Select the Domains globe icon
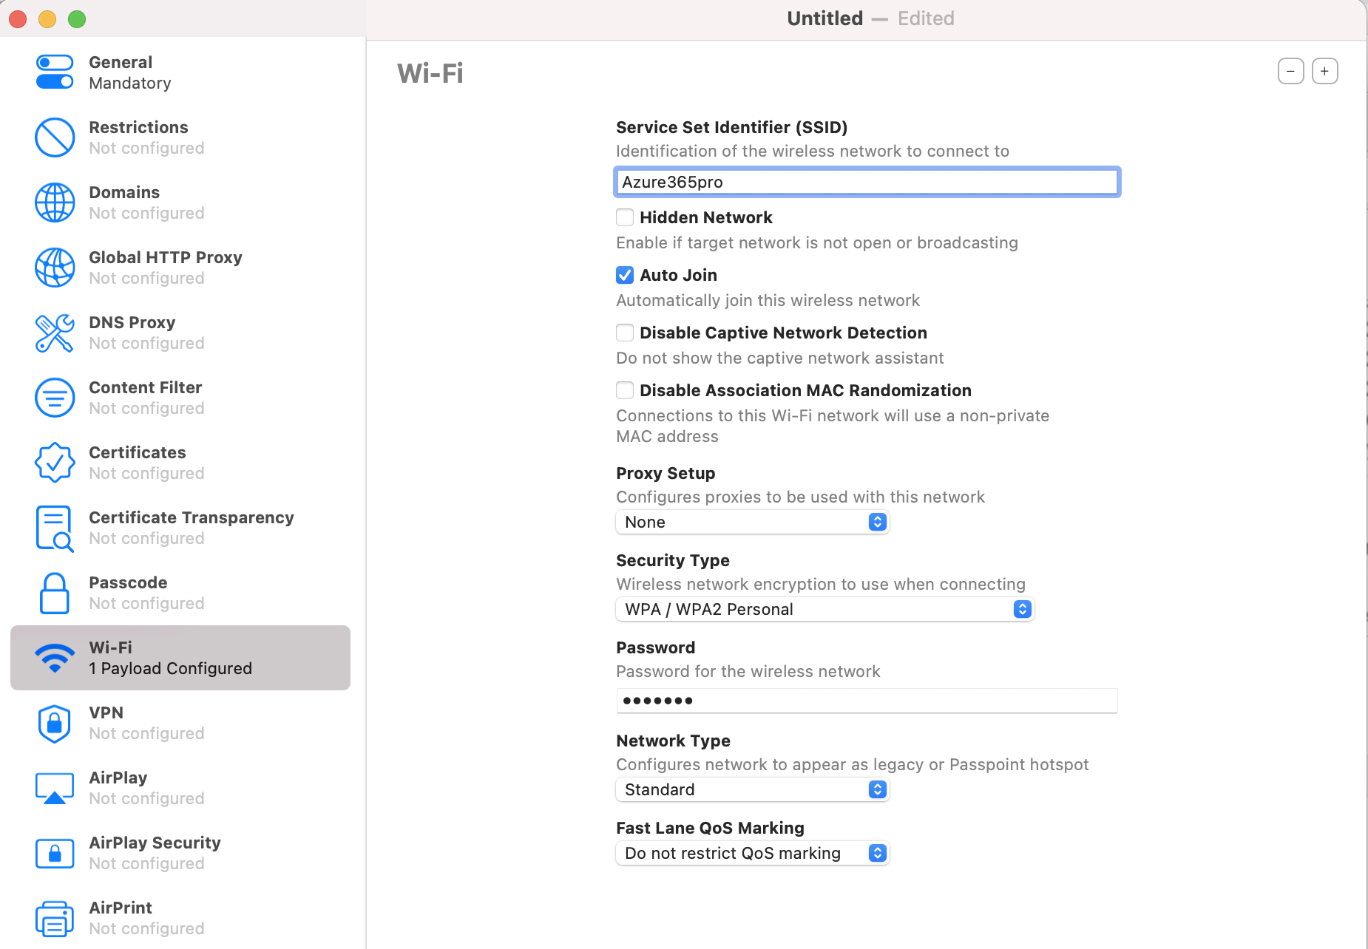The image size is (1368, 949). pos(55,203)
